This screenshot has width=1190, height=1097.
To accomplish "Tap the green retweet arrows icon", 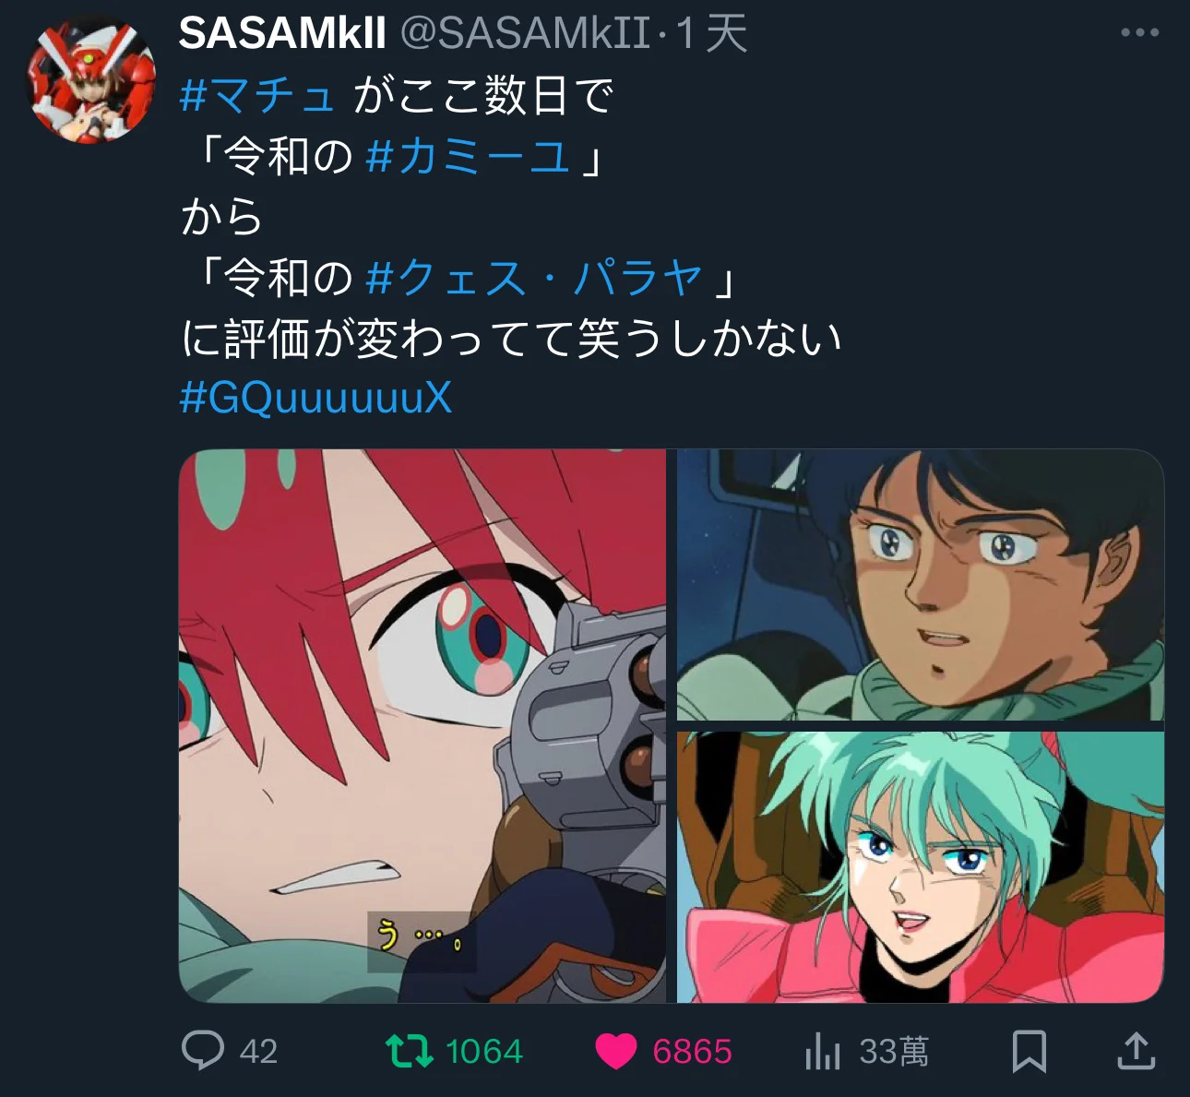I will [409, 1051].
